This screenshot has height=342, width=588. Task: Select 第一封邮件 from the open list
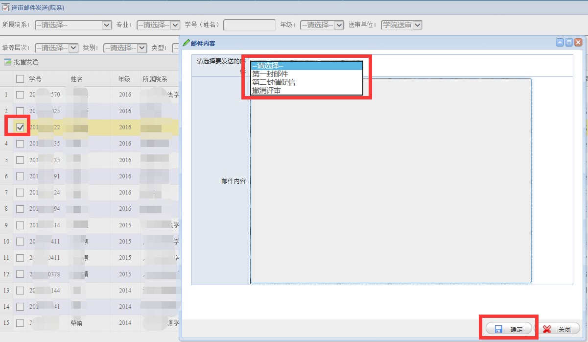270,74
